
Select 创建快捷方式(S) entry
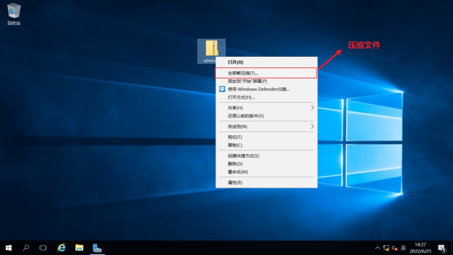coord(266,156)
